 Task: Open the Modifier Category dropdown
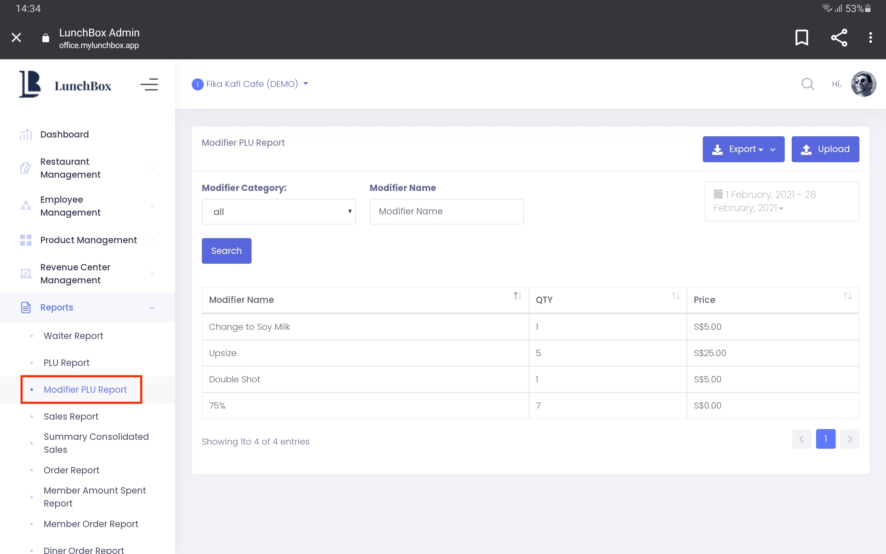point(278,212)
